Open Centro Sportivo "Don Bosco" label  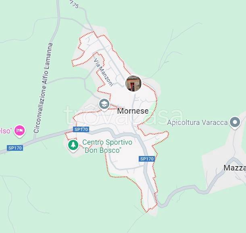pyautogui.click(x=107, y=146)
